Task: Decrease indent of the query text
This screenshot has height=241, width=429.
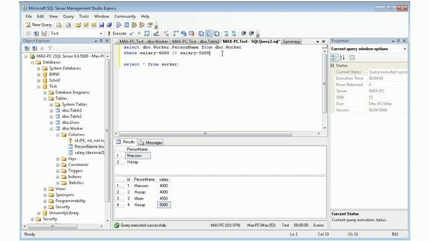Action: (x=244, y=33)
